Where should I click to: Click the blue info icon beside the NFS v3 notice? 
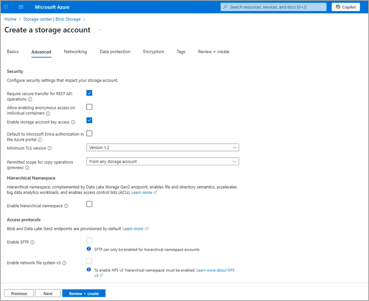point(89,270)
